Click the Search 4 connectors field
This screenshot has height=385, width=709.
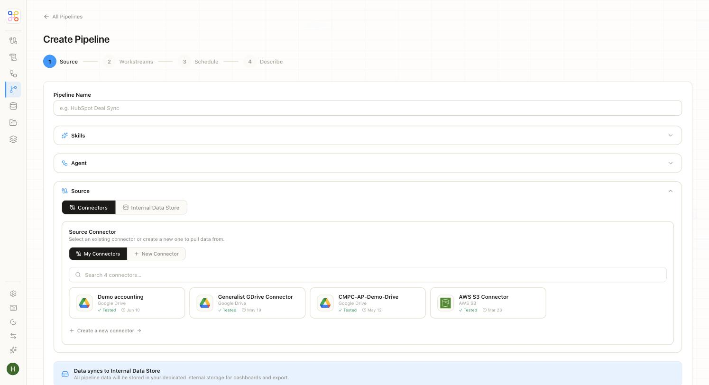click(368, 275)
